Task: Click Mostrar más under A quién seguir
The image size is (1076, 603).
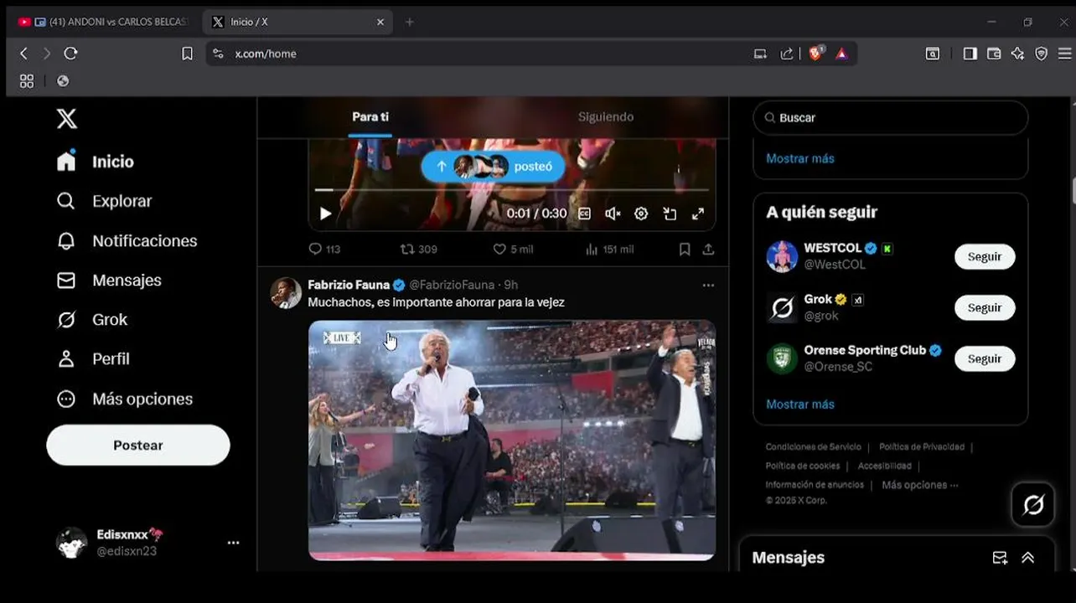Action: pyautogui.click(x=800, y=405)
